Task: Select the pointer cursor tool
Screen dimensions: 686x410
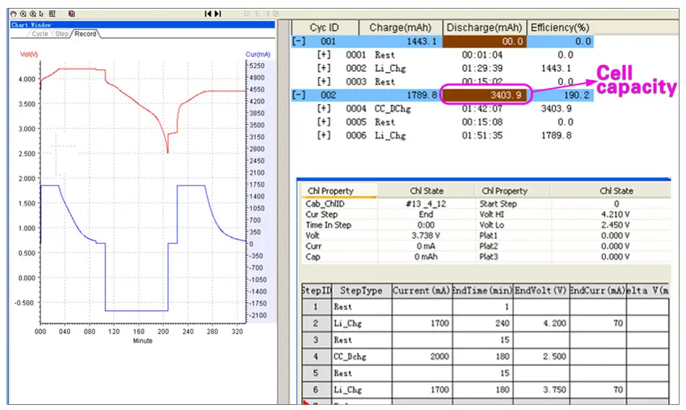Action: tap(42, 14)
